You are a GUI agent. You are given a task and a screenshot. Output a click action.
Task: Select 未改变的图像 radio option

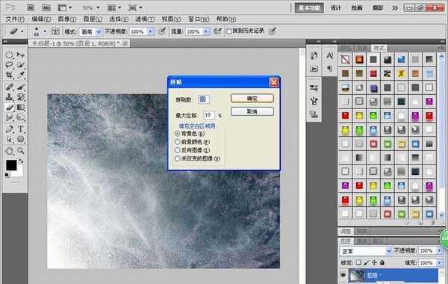tap(178, 158)
